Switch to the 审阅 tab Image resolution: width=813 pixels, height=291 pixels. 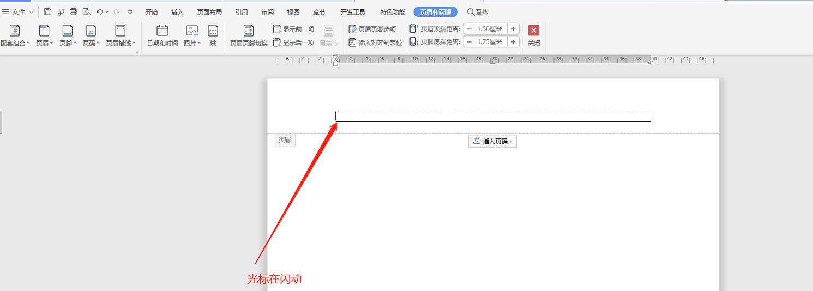click(267, 12)
